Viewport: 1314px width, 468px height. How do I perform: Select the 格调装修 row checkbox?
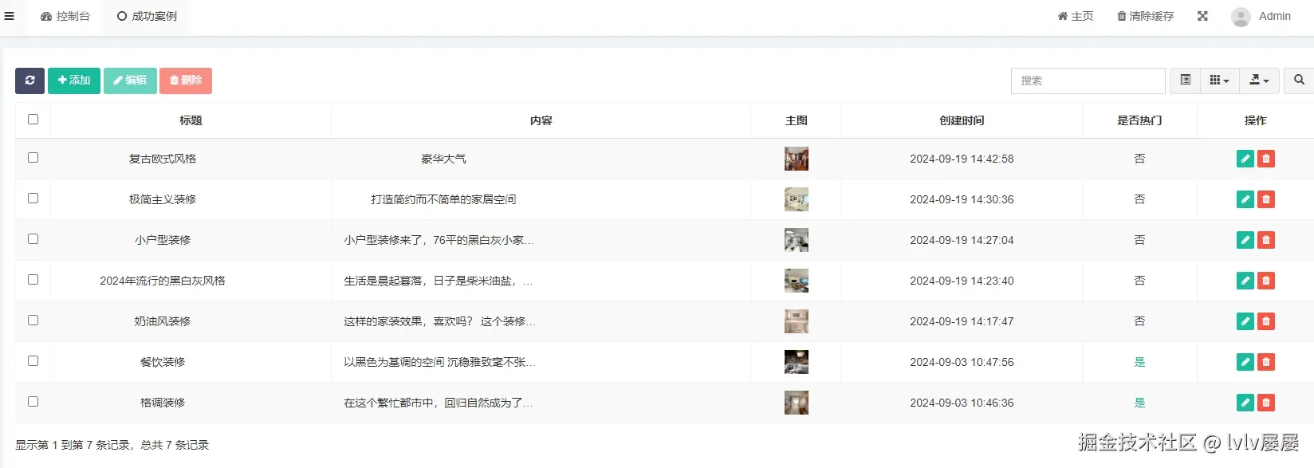(x=33, y=401)
